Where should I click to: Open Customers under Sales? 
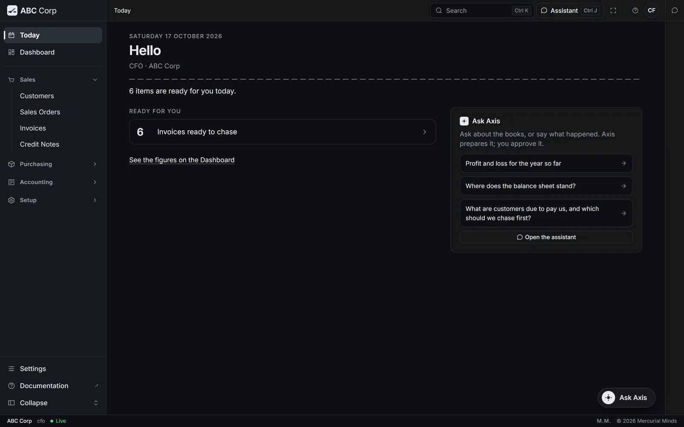click(37, 96)
